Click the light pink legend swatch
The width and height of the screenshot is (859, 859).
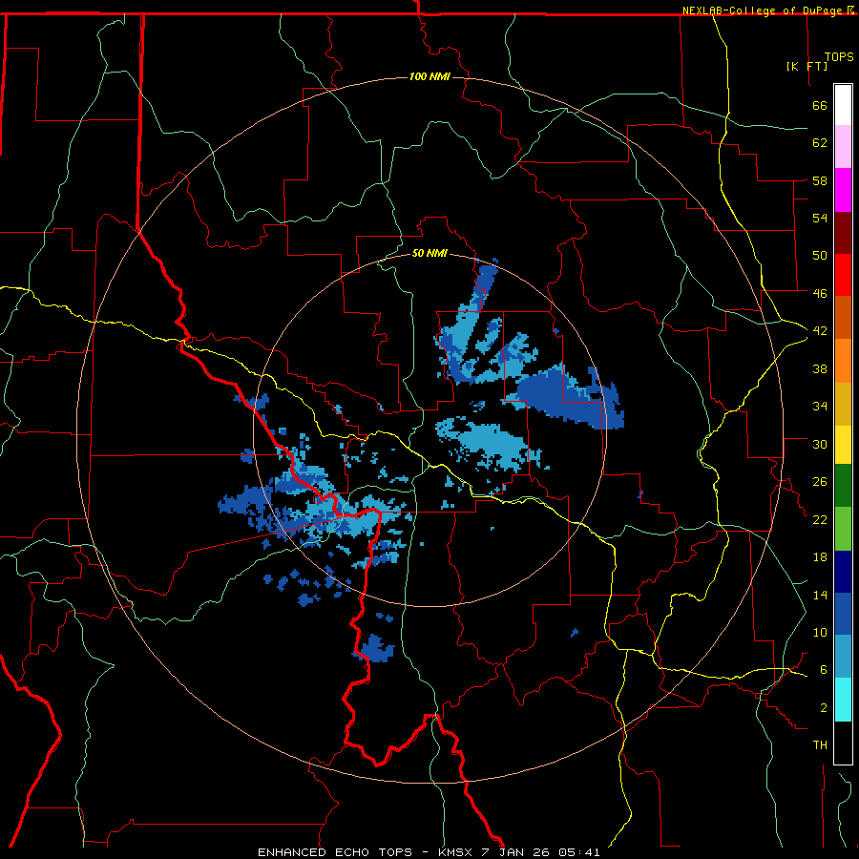click(843, 147)
